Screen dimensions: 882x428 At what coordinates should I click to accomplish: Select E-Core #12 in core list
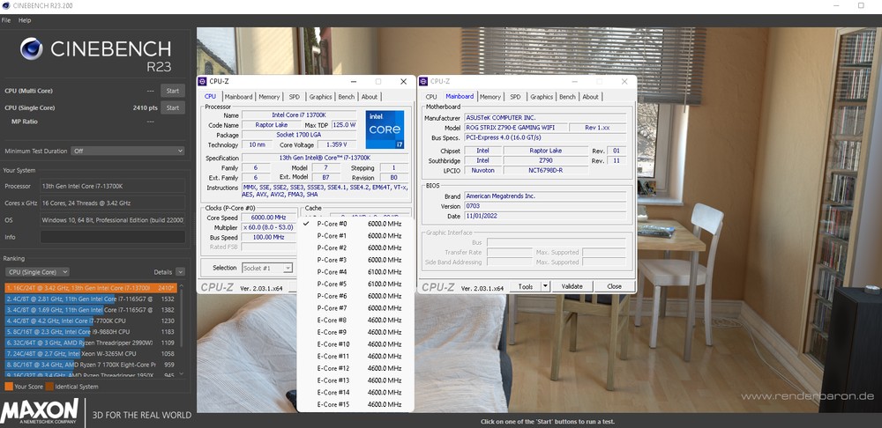tap(355, 368)
